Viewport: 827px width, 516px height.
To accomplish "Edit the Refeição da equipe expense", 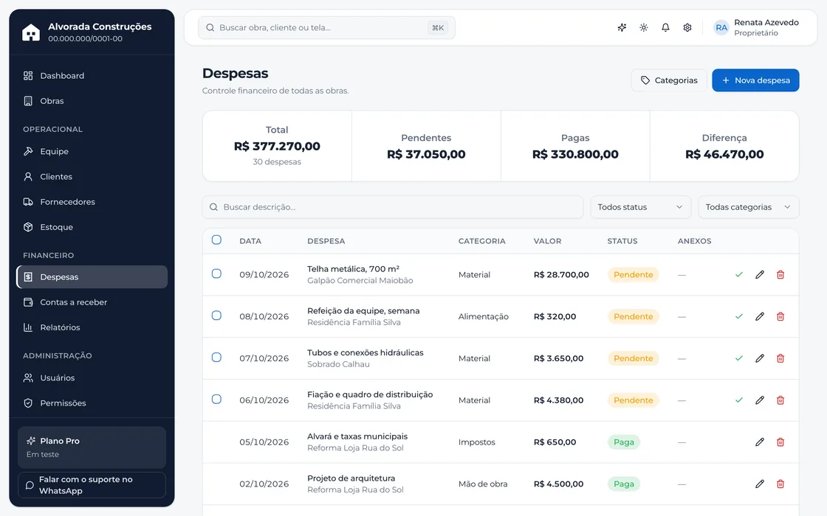I will [760, 316].
